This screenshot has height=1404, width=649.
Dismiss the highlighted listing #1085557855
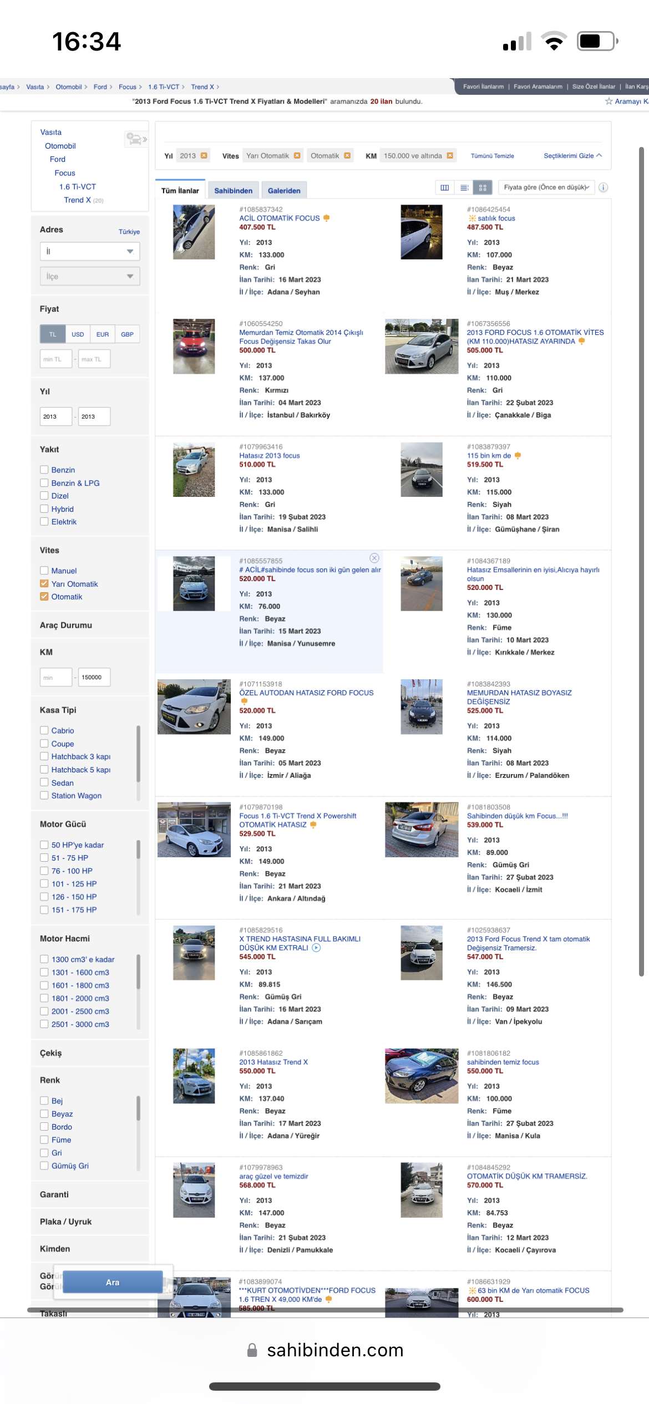(x=374, y=558)
